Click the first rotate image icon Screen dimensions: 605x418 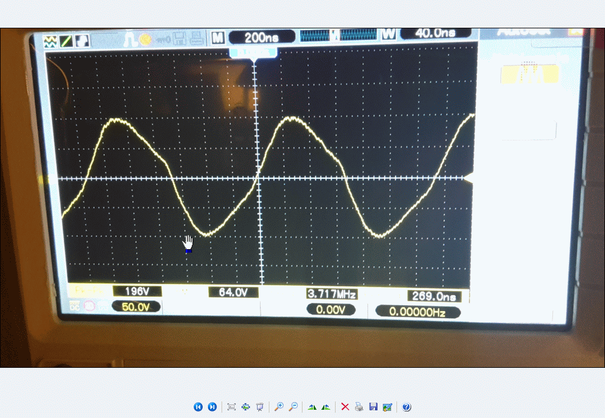pos(312,407)
